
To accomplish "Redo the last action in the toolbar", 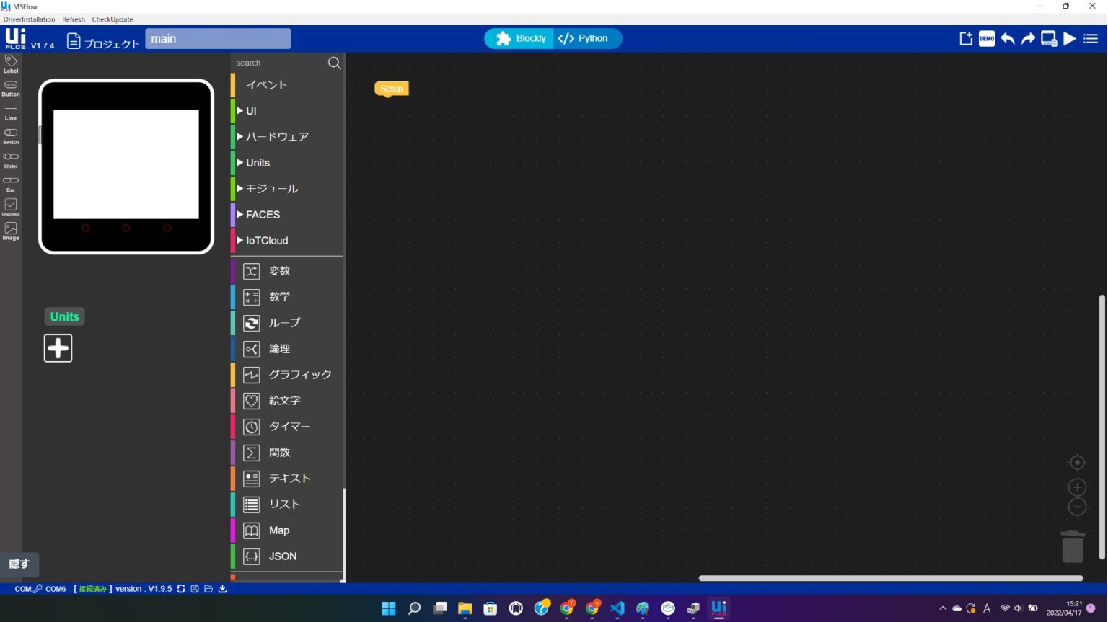I will point(1027,38).
